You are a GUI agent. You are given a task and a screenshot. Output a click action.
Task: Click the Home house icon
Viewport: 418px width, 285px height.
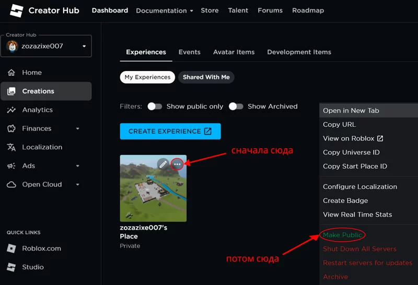(11, 73)
